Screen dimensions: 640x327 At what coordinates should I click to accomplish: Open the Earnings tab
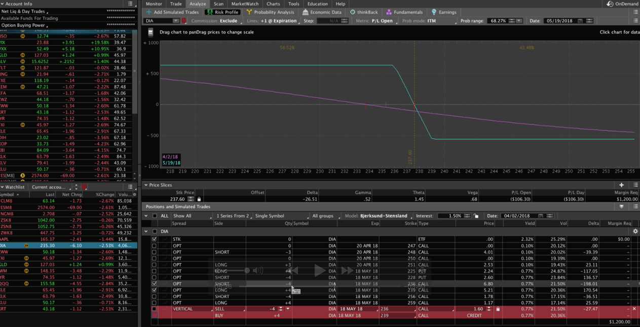click(x=444, y=12)
